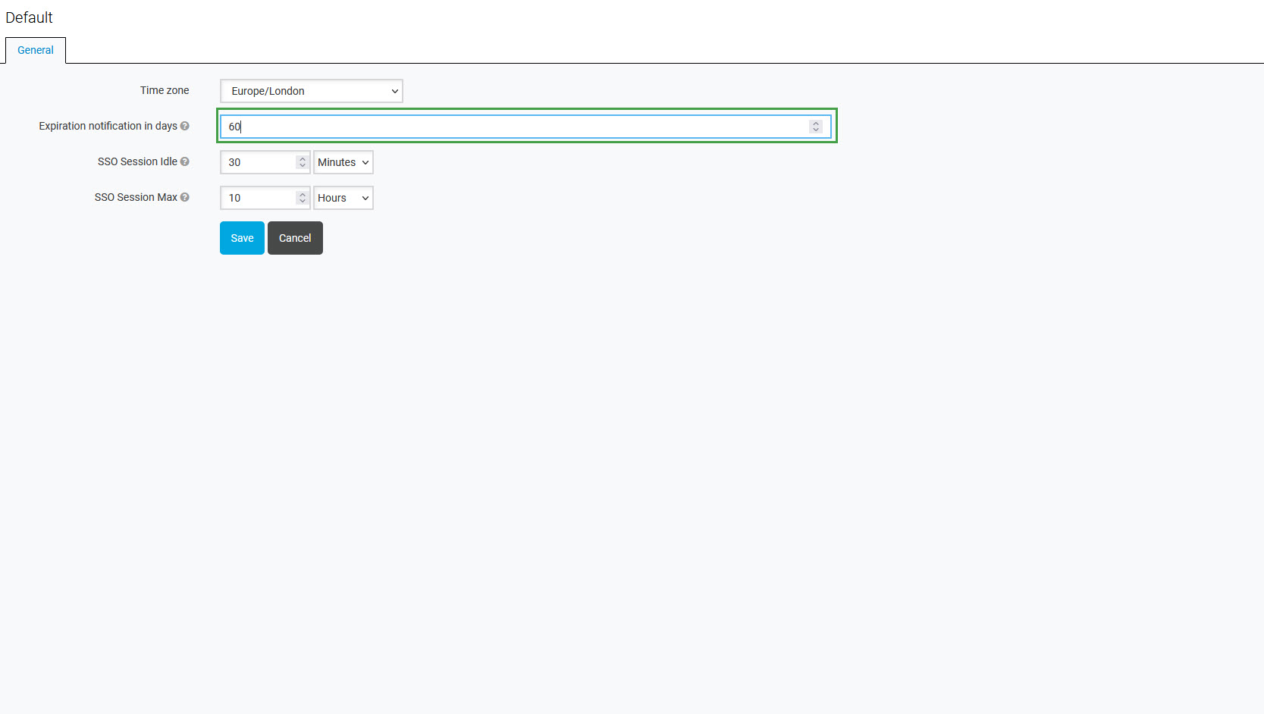Decrement SSO Session Max value using down arrow
The width and height of the screenshot is (1264, 714).
point(303,201)
